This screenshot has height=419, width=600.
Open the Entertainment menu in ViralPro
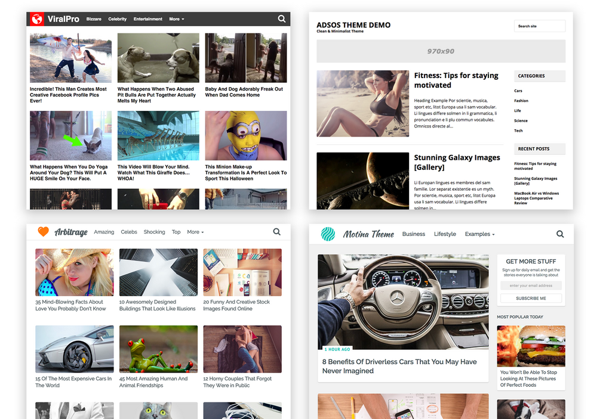pos(147,18)
